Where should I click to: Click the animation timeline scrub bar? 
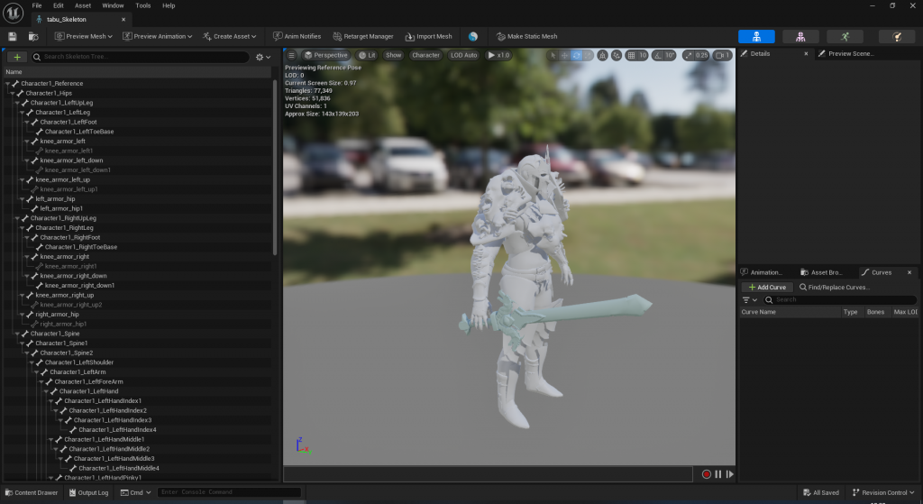(x=487, y=474)
